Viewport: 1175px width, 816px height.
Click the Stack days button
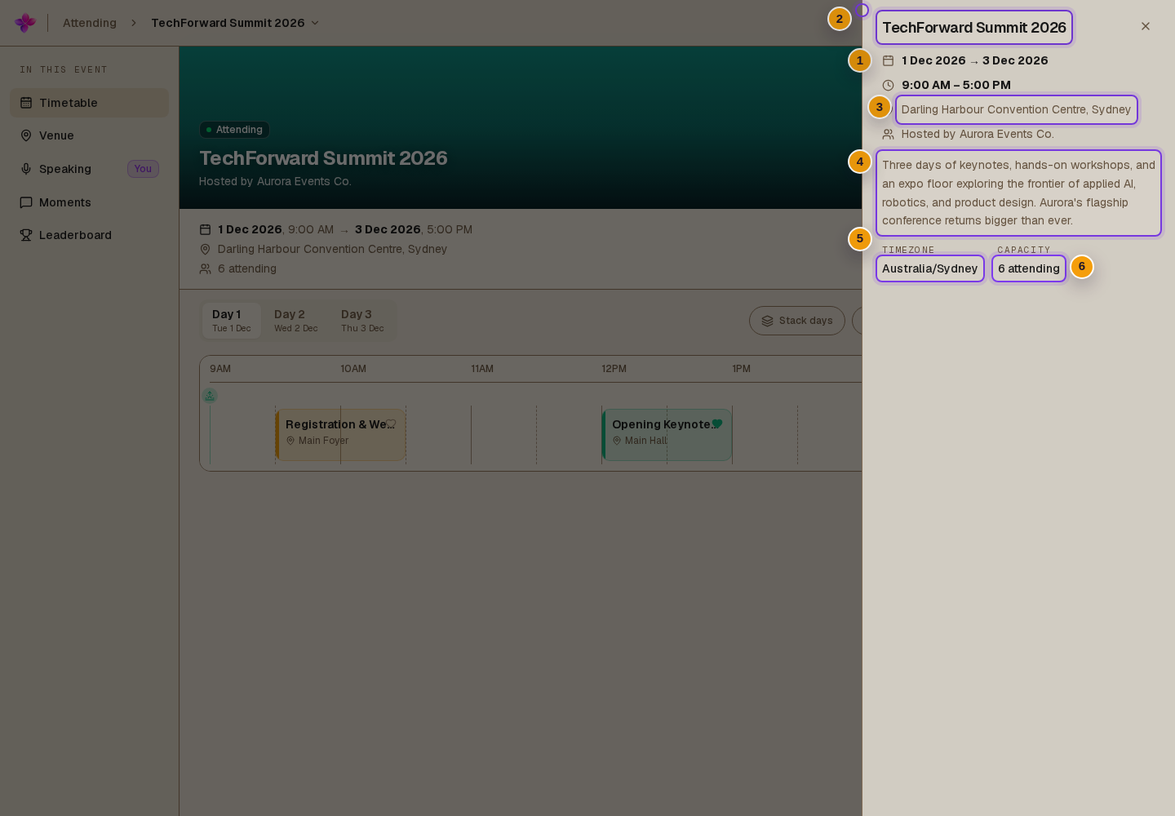tap(797, 321)
